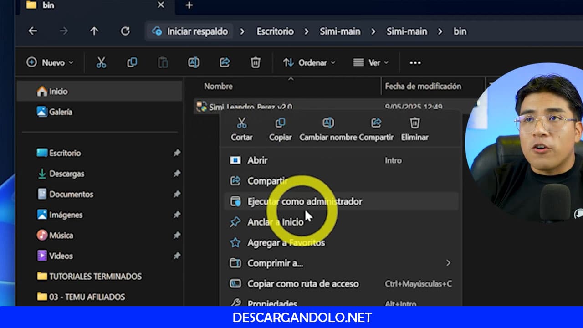Open Descargas in the sidebar
The height and width of the screenshot is (328, 583).
point(66,174)
